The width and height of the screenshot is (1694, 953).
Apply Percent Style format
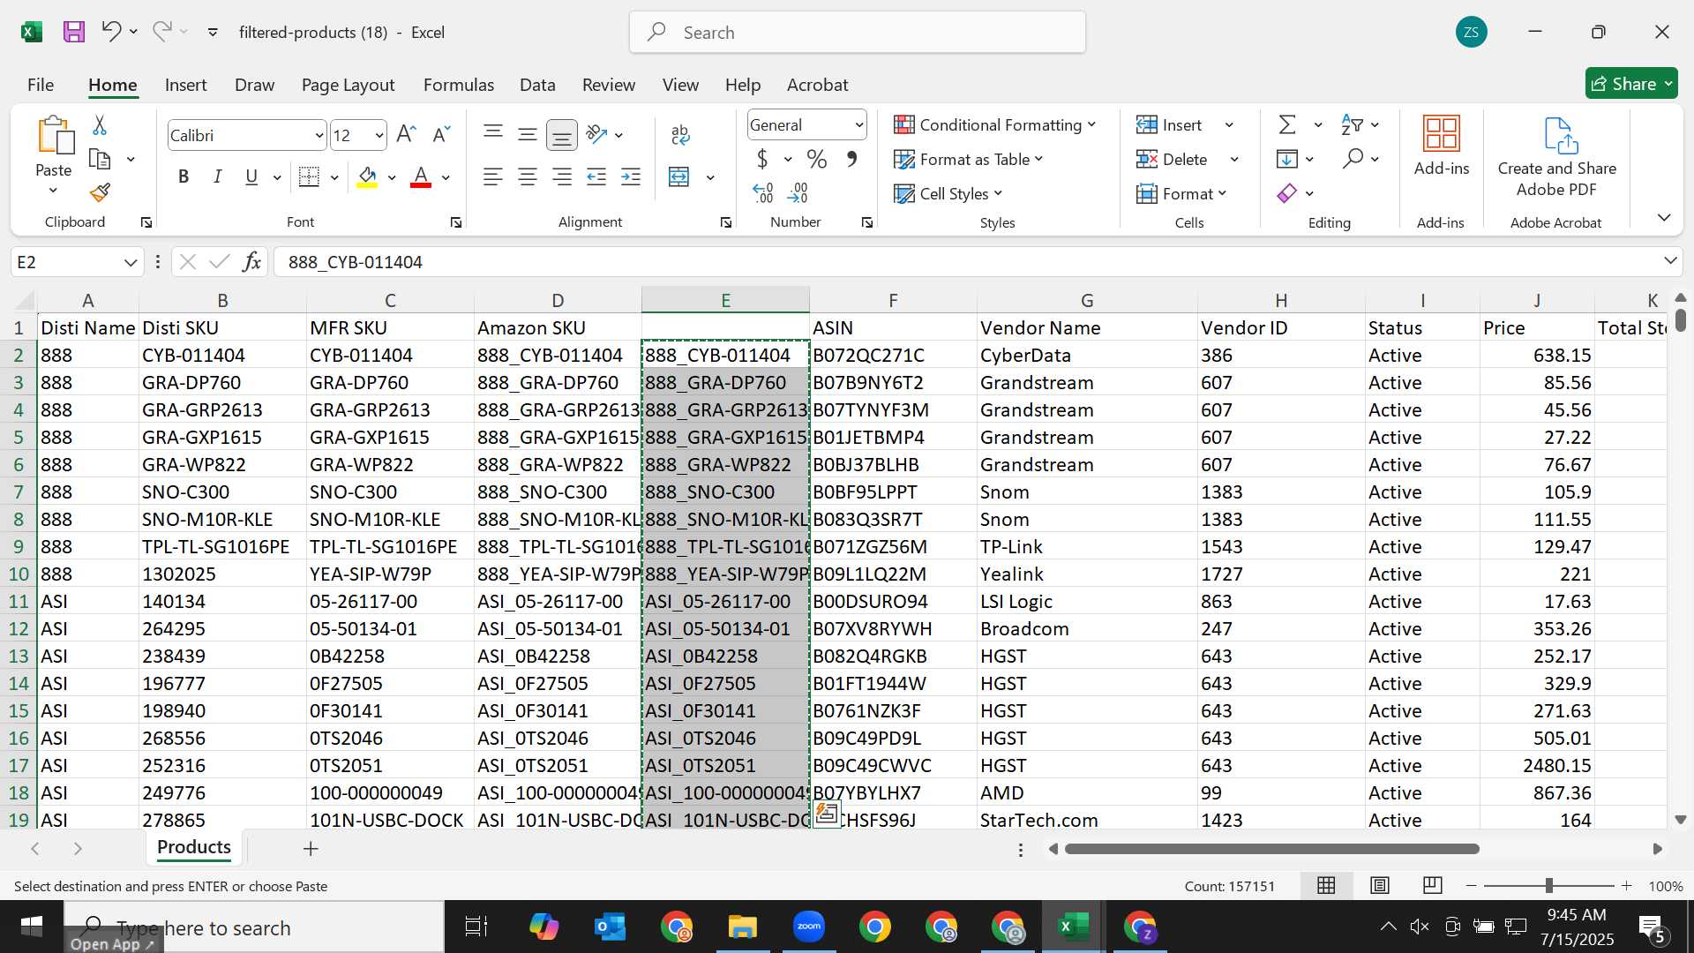817,160
